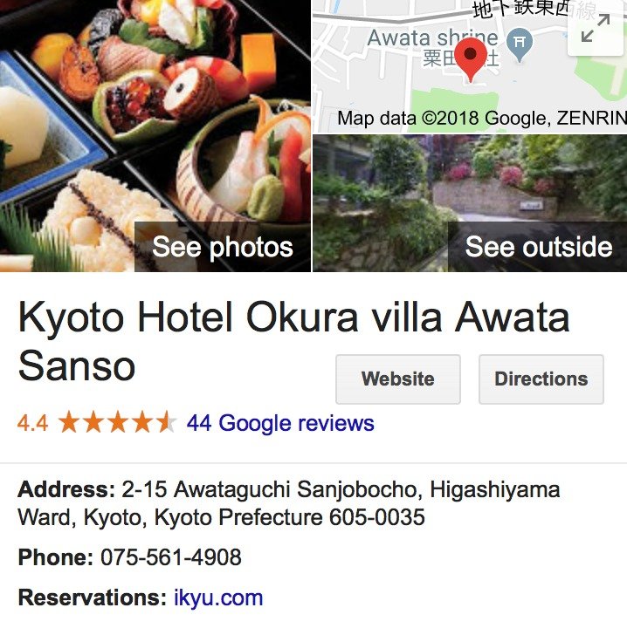Screen dimensions: 627x628
Task: Open See outside street view thumbnail
Action: coord(539,247)
